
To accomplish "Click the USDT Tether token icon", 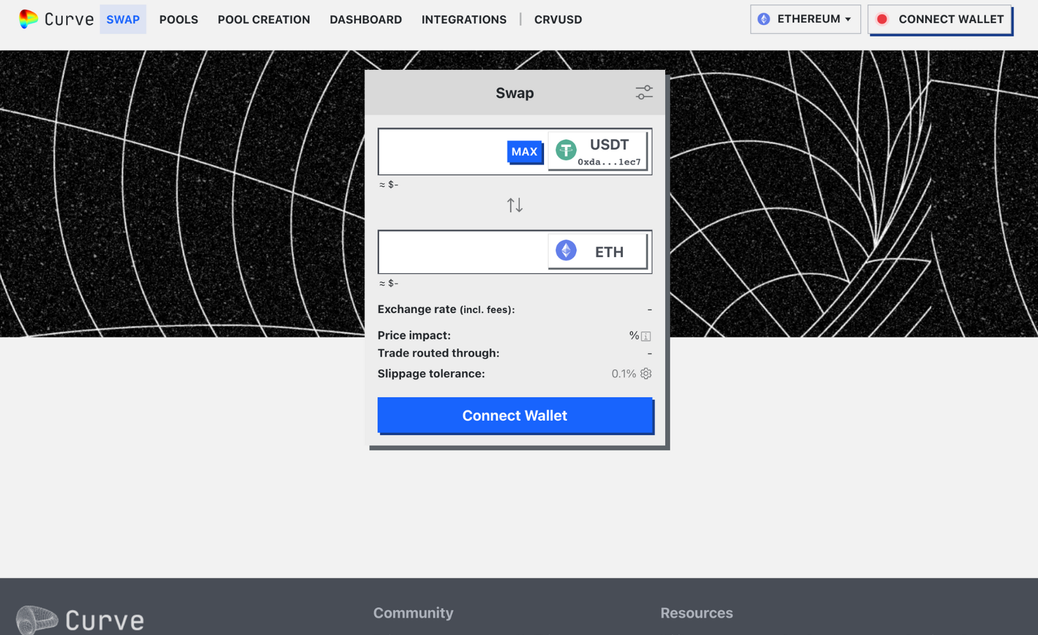I will click(x=566, y=150).
